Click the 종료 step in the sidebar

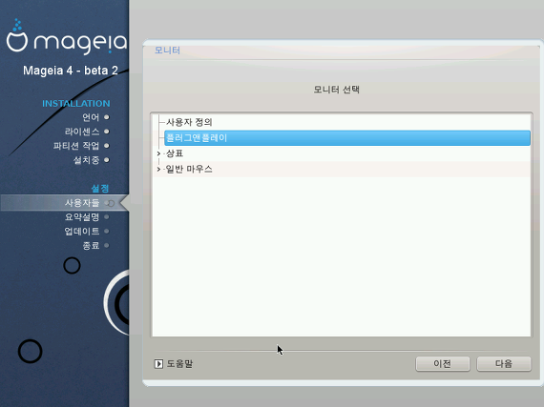(91, 245)
